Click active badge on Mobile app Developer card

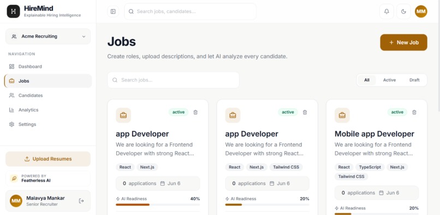[x=397, y=112]
